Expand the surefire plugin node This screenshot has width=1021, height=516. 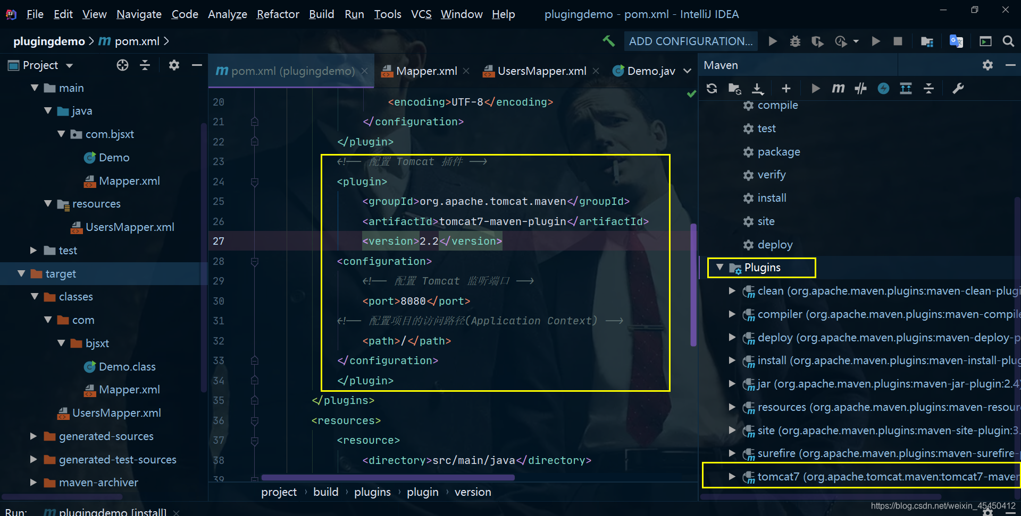coord(732,453)
